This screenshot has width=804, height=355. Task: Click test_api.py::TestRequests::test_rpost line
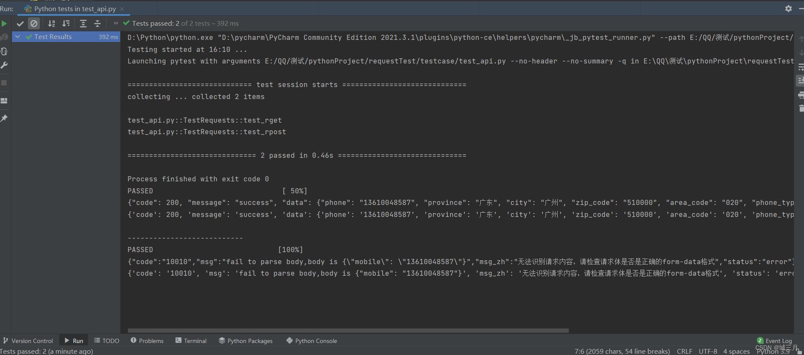(x=206, y=132)
